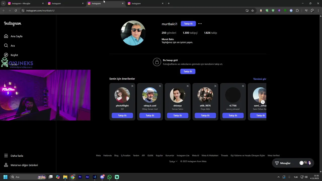Open Keşfet explore page from the sidebar
322x181 pixels.
[x=11, y=55]
